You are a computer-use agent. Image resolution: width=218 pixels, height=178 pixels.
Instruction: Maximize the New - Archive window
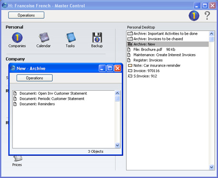[110, 68]
